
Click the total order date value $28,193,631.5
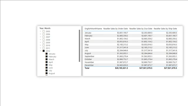coord(121,68)
